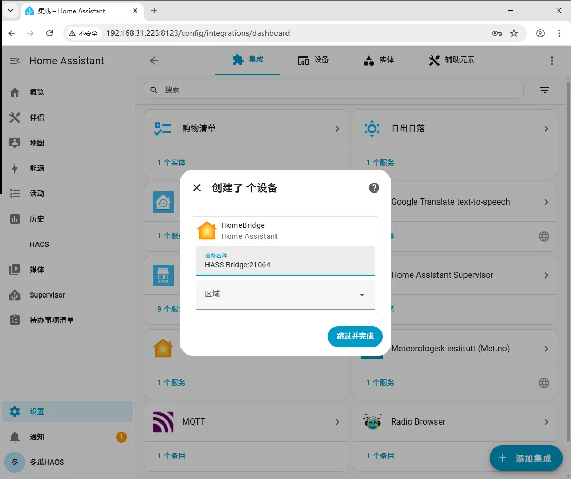Image resolution: width=571 pixels, height=479 pixels.
Task: Open 地图 map in sidebar
Action: pos(68,143)
